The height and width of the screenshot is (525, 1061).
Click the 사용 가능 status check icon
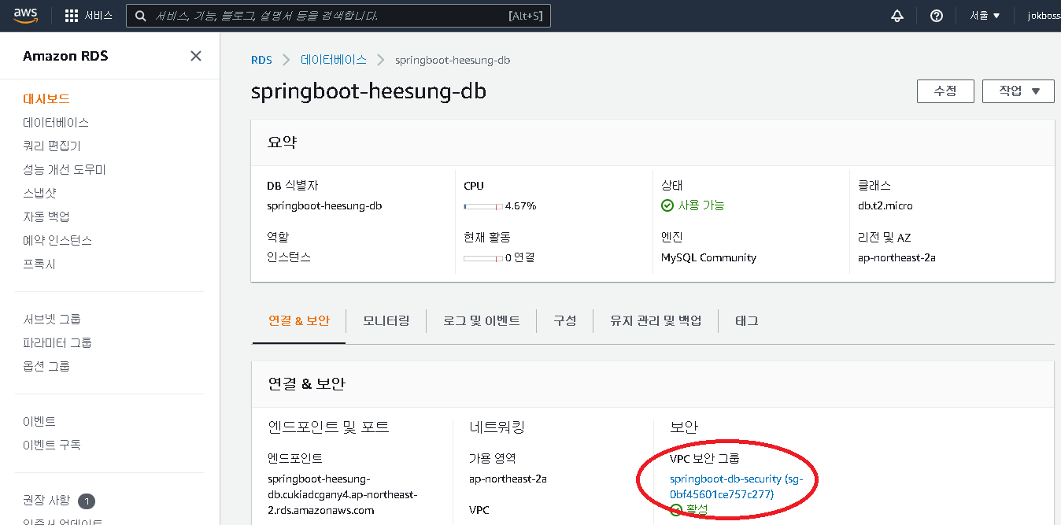(667, 205)
